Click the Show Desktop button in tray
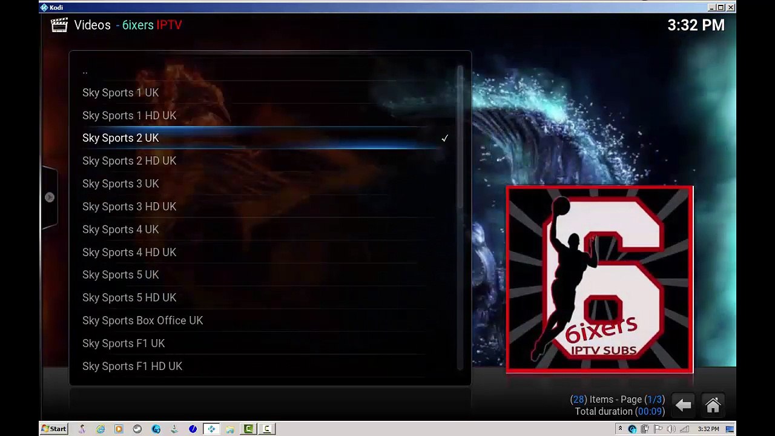 point(730,429)
